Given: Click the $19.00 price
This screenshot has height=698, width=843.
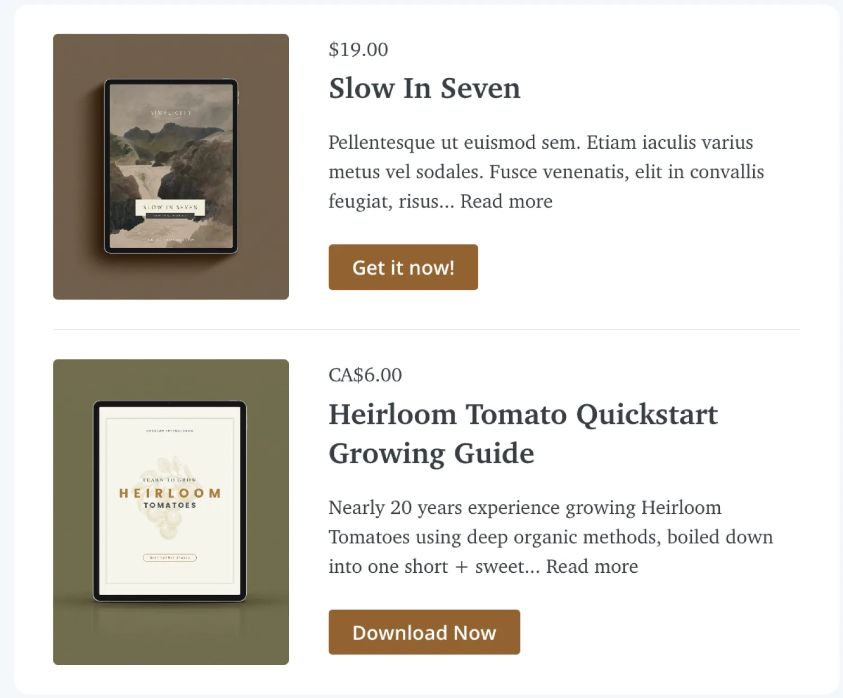Looking at the screenshot, I should pyautogui.click(x=358, y=49).
